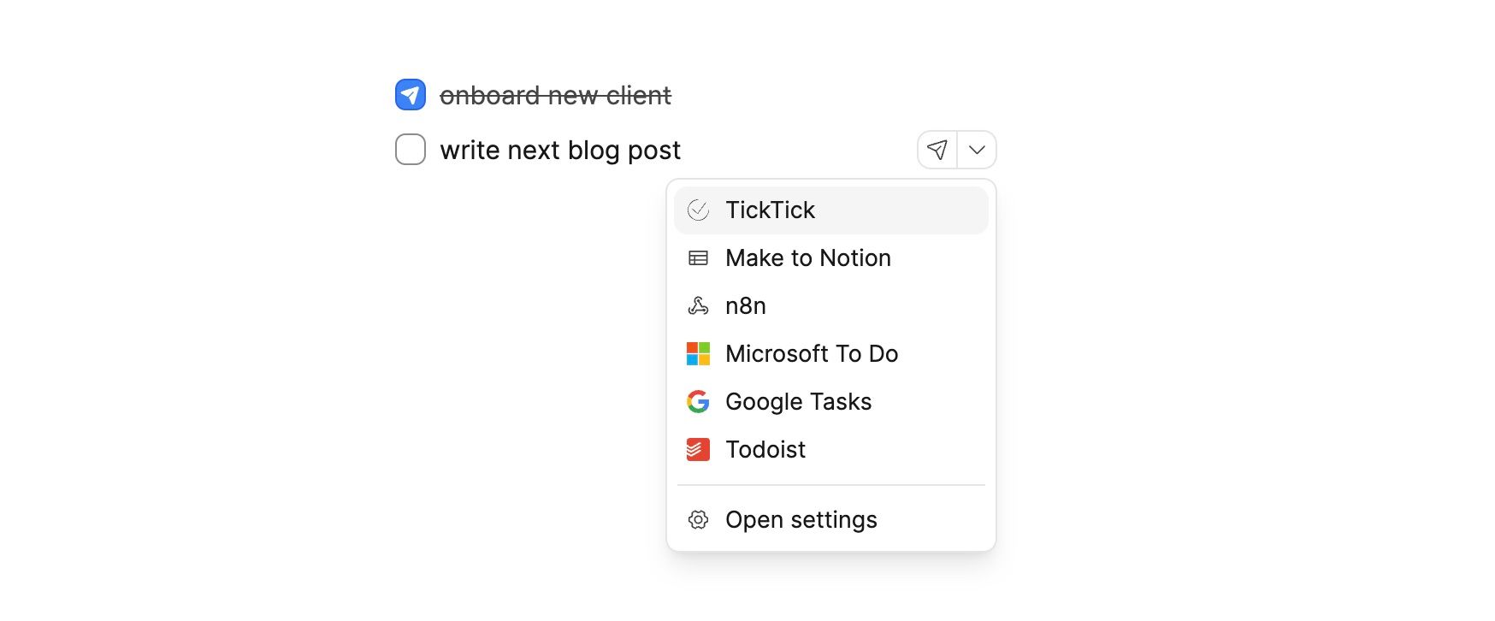Click the TickTick checkmark icon
The height and width of the screenshot is (621, 1495).
(698, 210)
